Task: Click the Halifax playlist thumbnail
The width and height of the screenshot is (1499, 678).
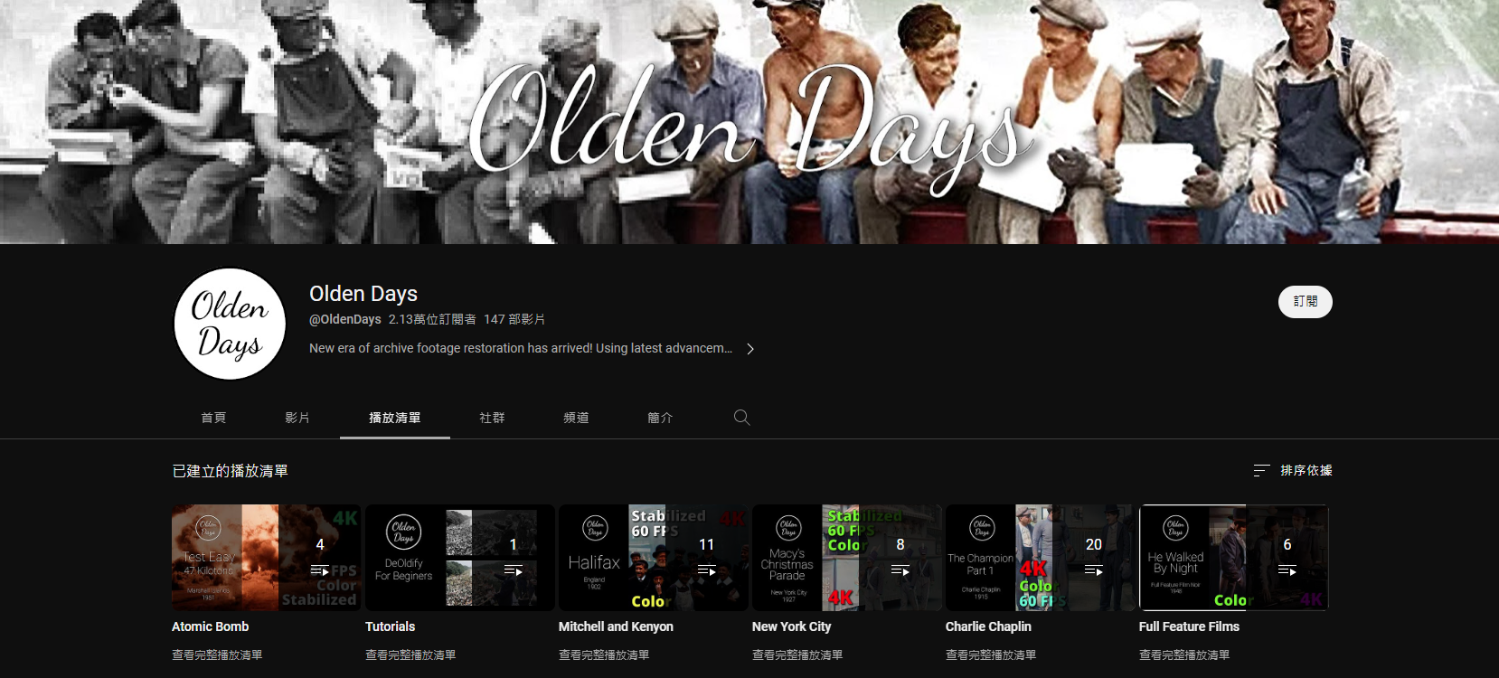Action: [x=653, y=558]
